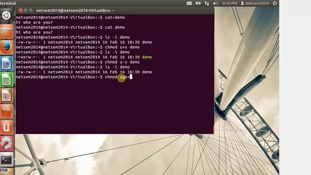Click the terminal cursor after 'chmod ugo+'

(131, 77)
